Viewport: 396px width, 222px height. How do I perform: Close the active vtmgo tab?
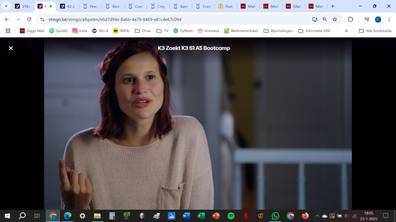pos(50,6)
